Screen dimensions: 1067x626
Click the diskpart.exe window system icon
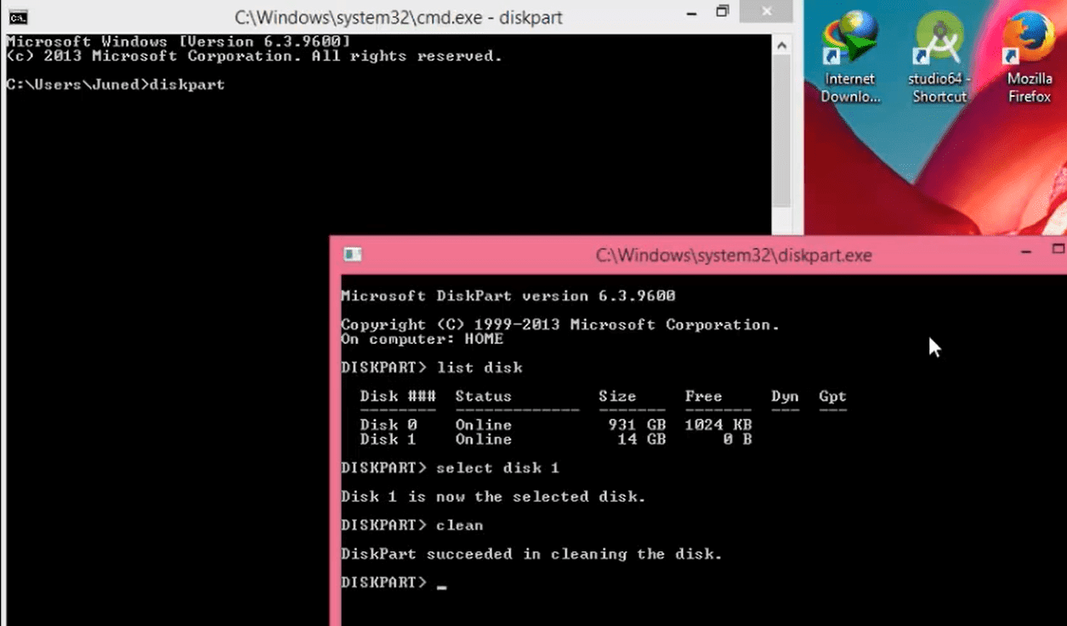(353, 255)
